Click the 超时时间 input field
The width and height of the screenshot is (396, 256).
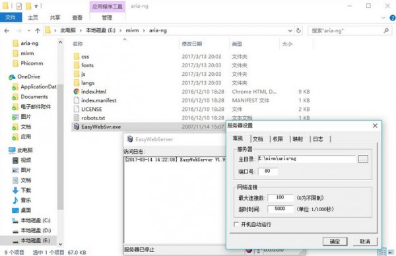point(280,208)
